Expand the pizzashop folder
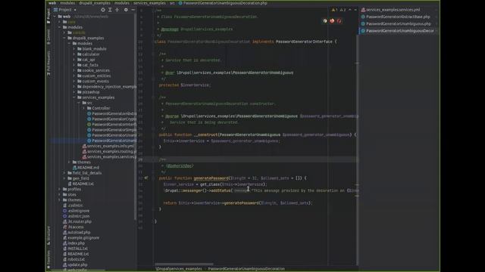 [74, 92]
